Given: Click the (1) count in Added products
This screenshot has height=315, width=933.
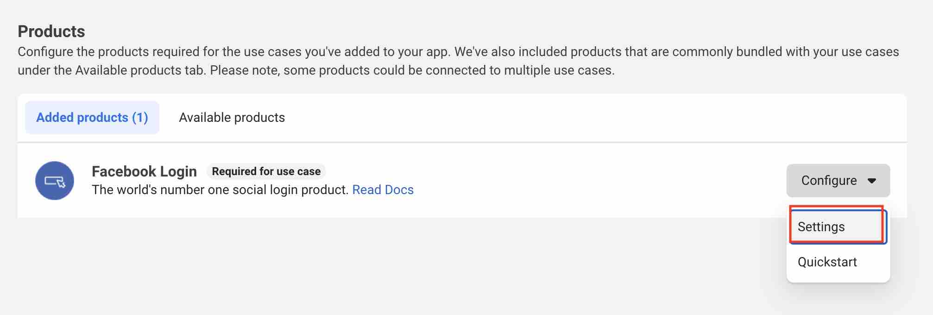Looking at the screenshot, I should pyautogui.click(x=140, y=118).
